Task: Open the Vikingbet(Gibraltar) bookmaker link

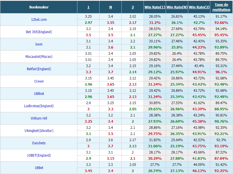Action: click(39, 130)
